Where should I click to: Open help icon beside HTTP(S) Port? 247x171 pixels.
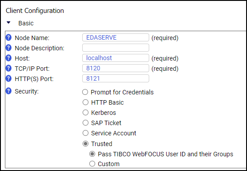click(x=8, y=78)
